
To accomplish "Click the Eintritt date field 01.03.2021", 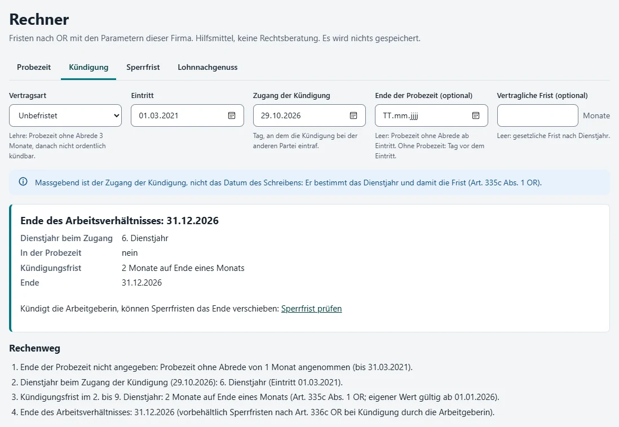I will (x=187, y=115).
